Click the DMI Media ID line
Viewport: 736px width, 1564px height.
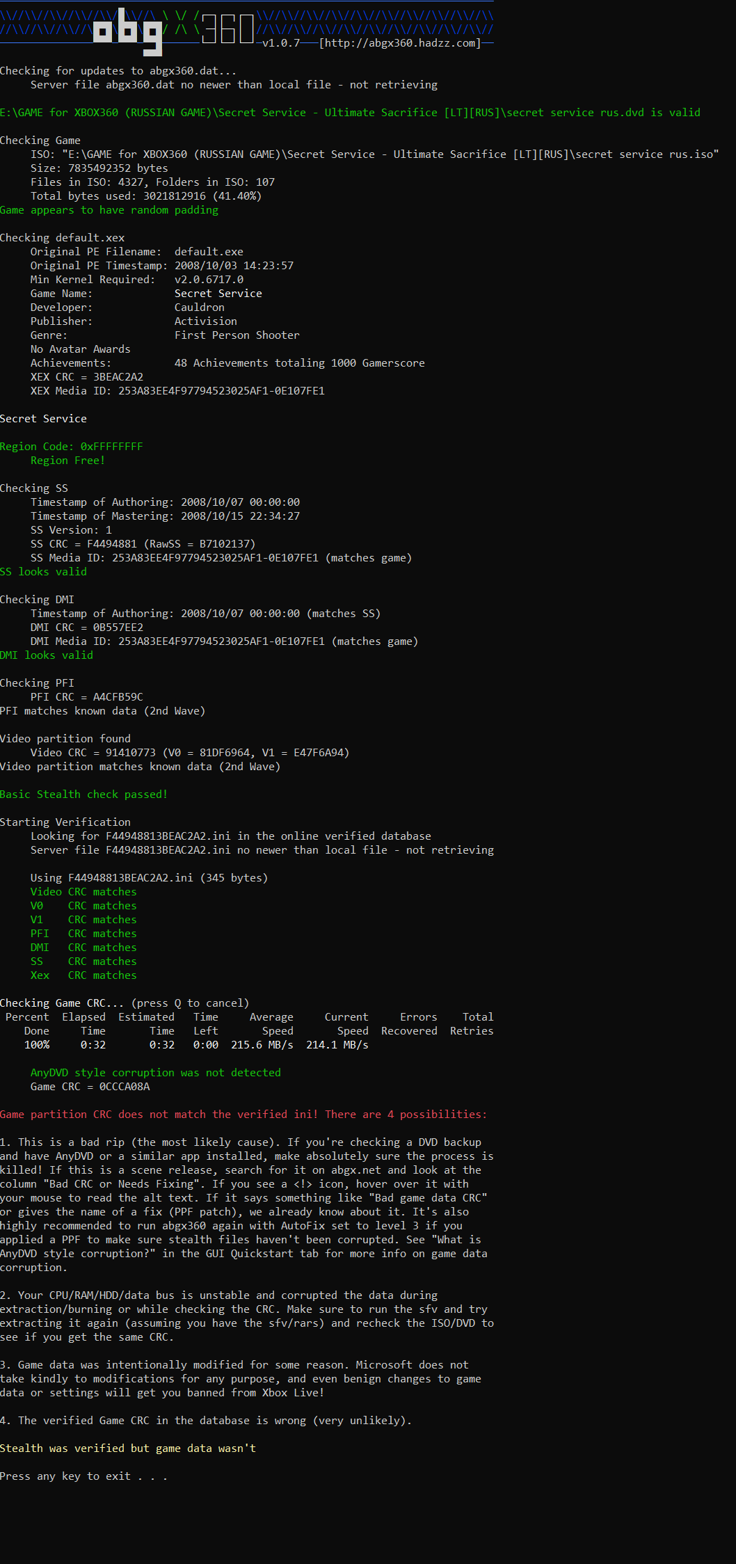click(225, 641)
